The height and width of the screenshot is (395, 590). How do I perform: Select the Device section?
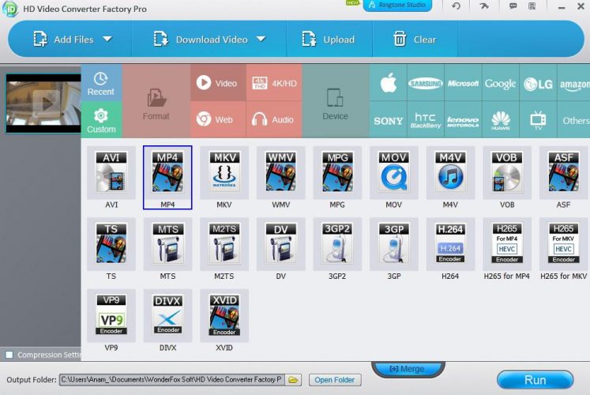(x=335, y=101)
